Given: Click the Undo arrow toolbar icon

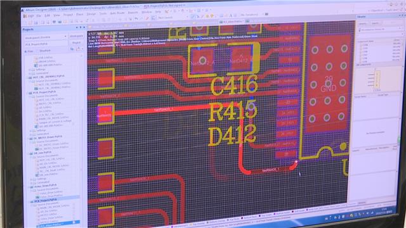Looking at the screenshot, I should coord(136,18).
